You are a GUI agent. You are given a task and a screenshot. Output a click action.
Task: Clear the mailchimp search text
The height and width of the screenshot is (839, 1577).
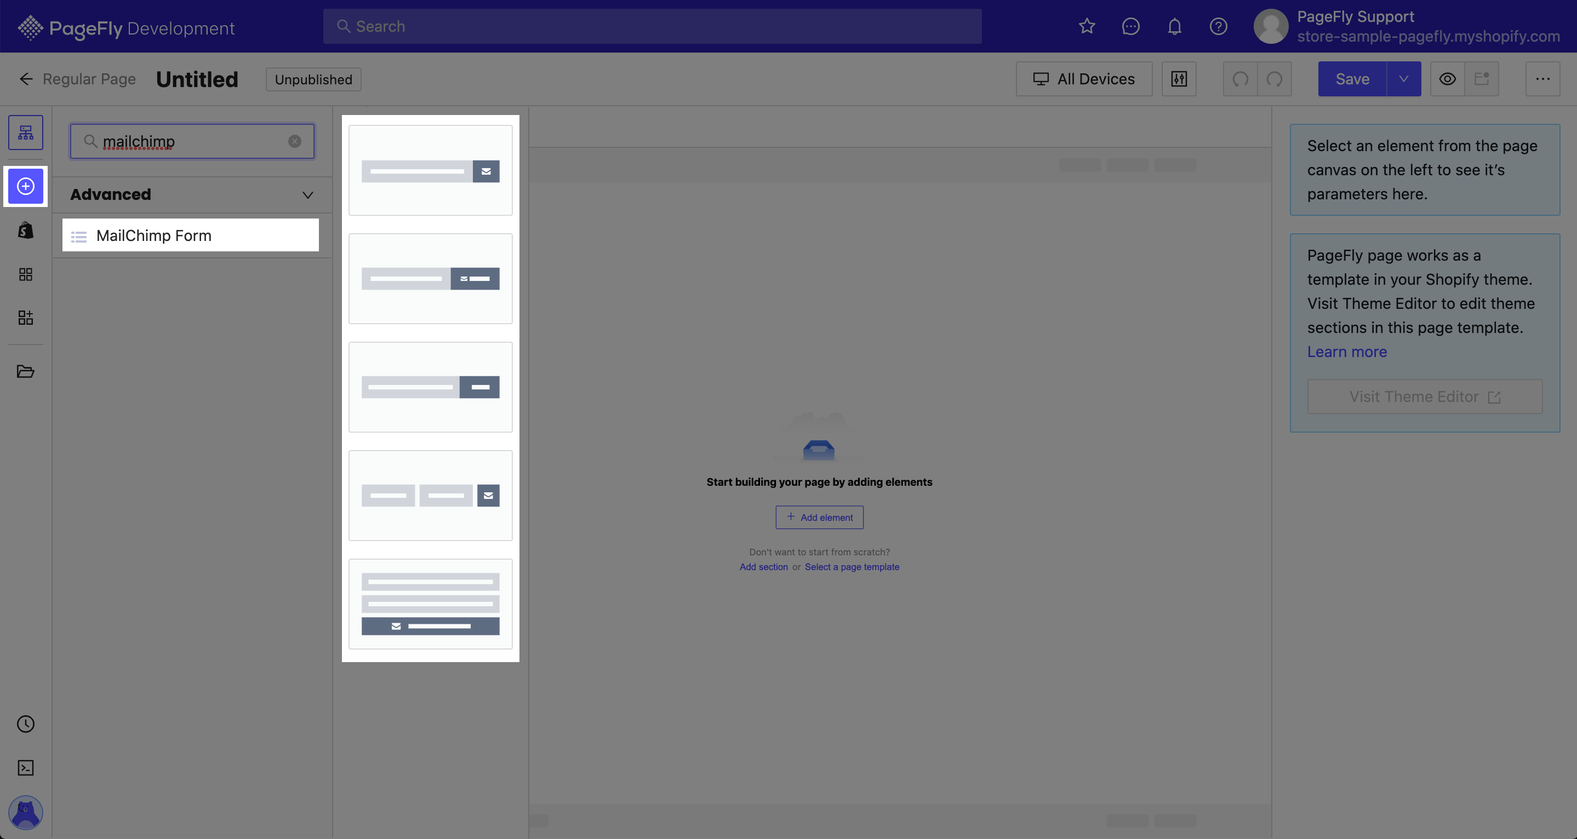(294, 141)
